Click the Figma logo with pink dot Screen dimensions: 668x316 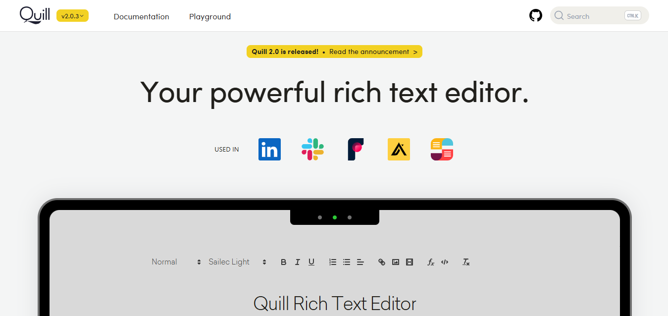356,149
